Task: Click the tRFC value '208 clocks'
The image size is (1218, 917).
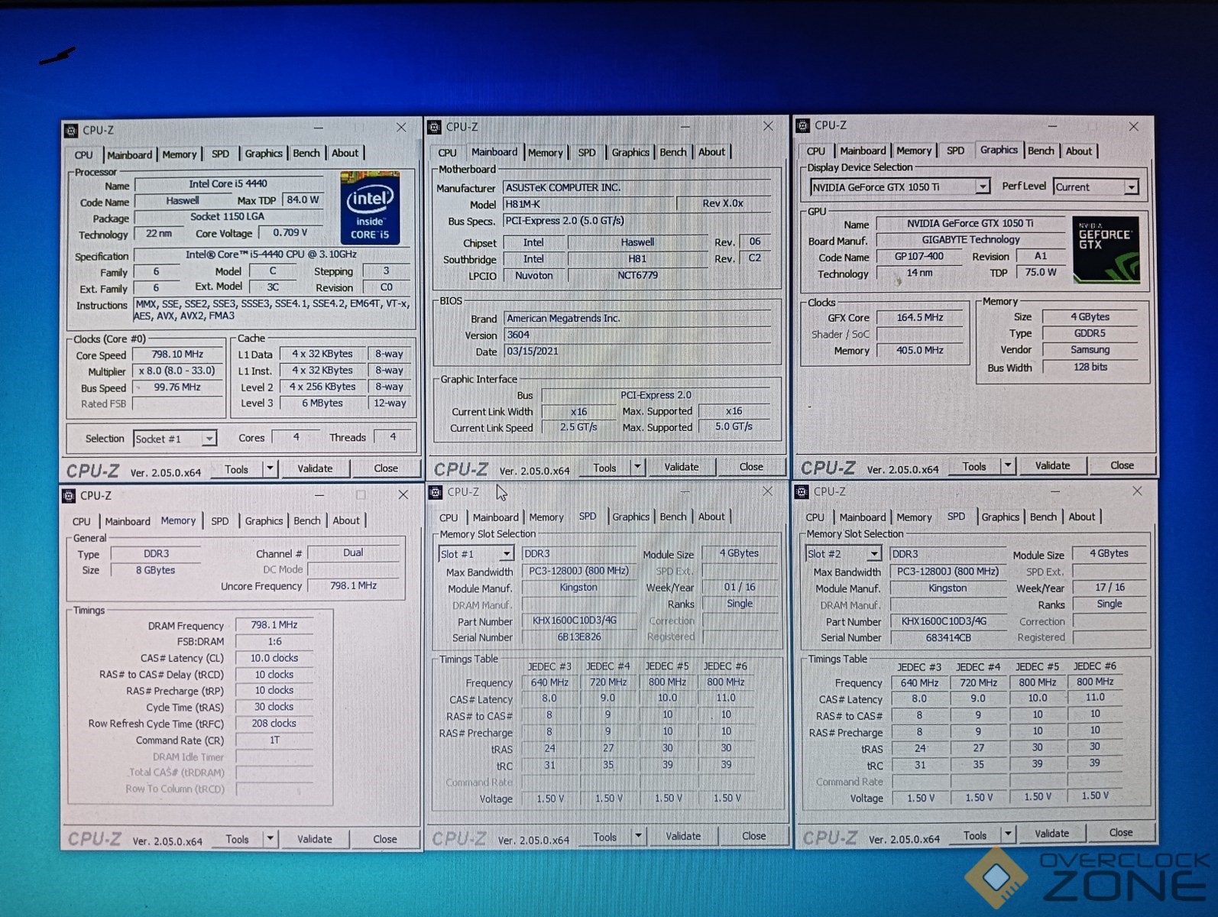Action: pyautogui.click(x=274, y=724)
